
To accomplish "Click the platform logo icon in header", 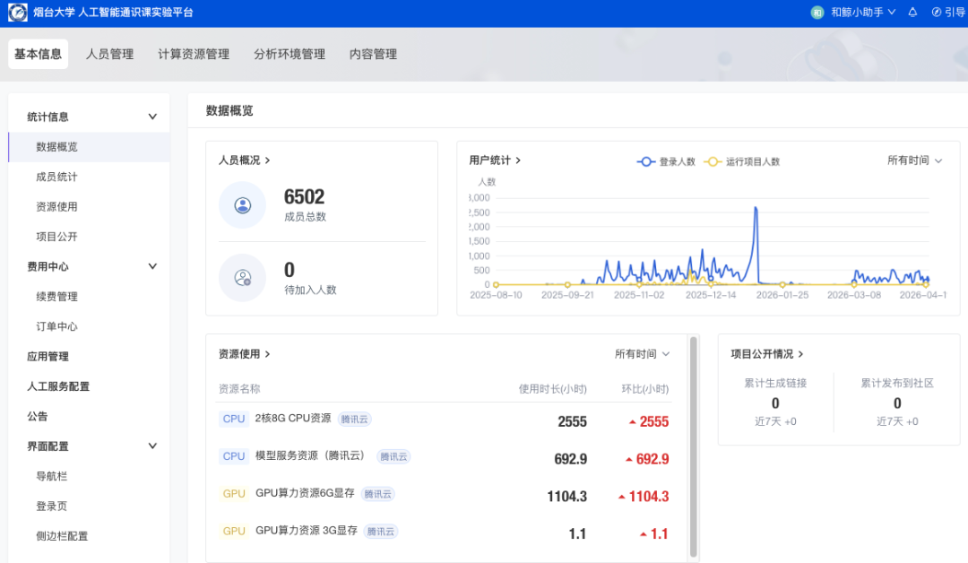I will click(18, 13).
